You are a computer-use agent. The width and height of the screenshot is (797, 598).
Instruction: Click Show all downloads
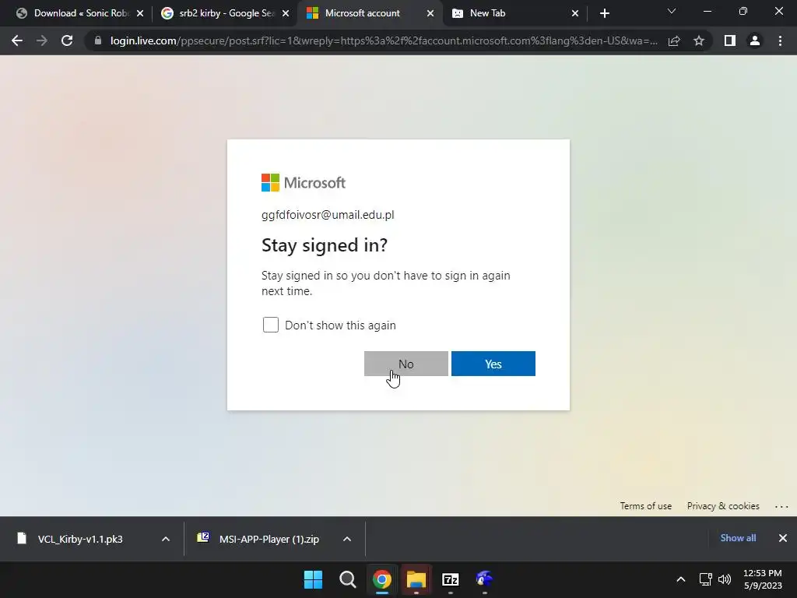coord(738,538)
